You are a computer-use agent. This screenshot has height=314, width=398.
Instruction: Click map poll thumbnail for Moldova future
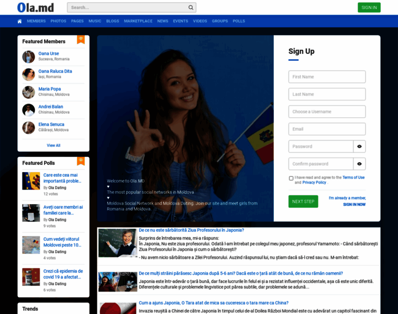(31, 245)
